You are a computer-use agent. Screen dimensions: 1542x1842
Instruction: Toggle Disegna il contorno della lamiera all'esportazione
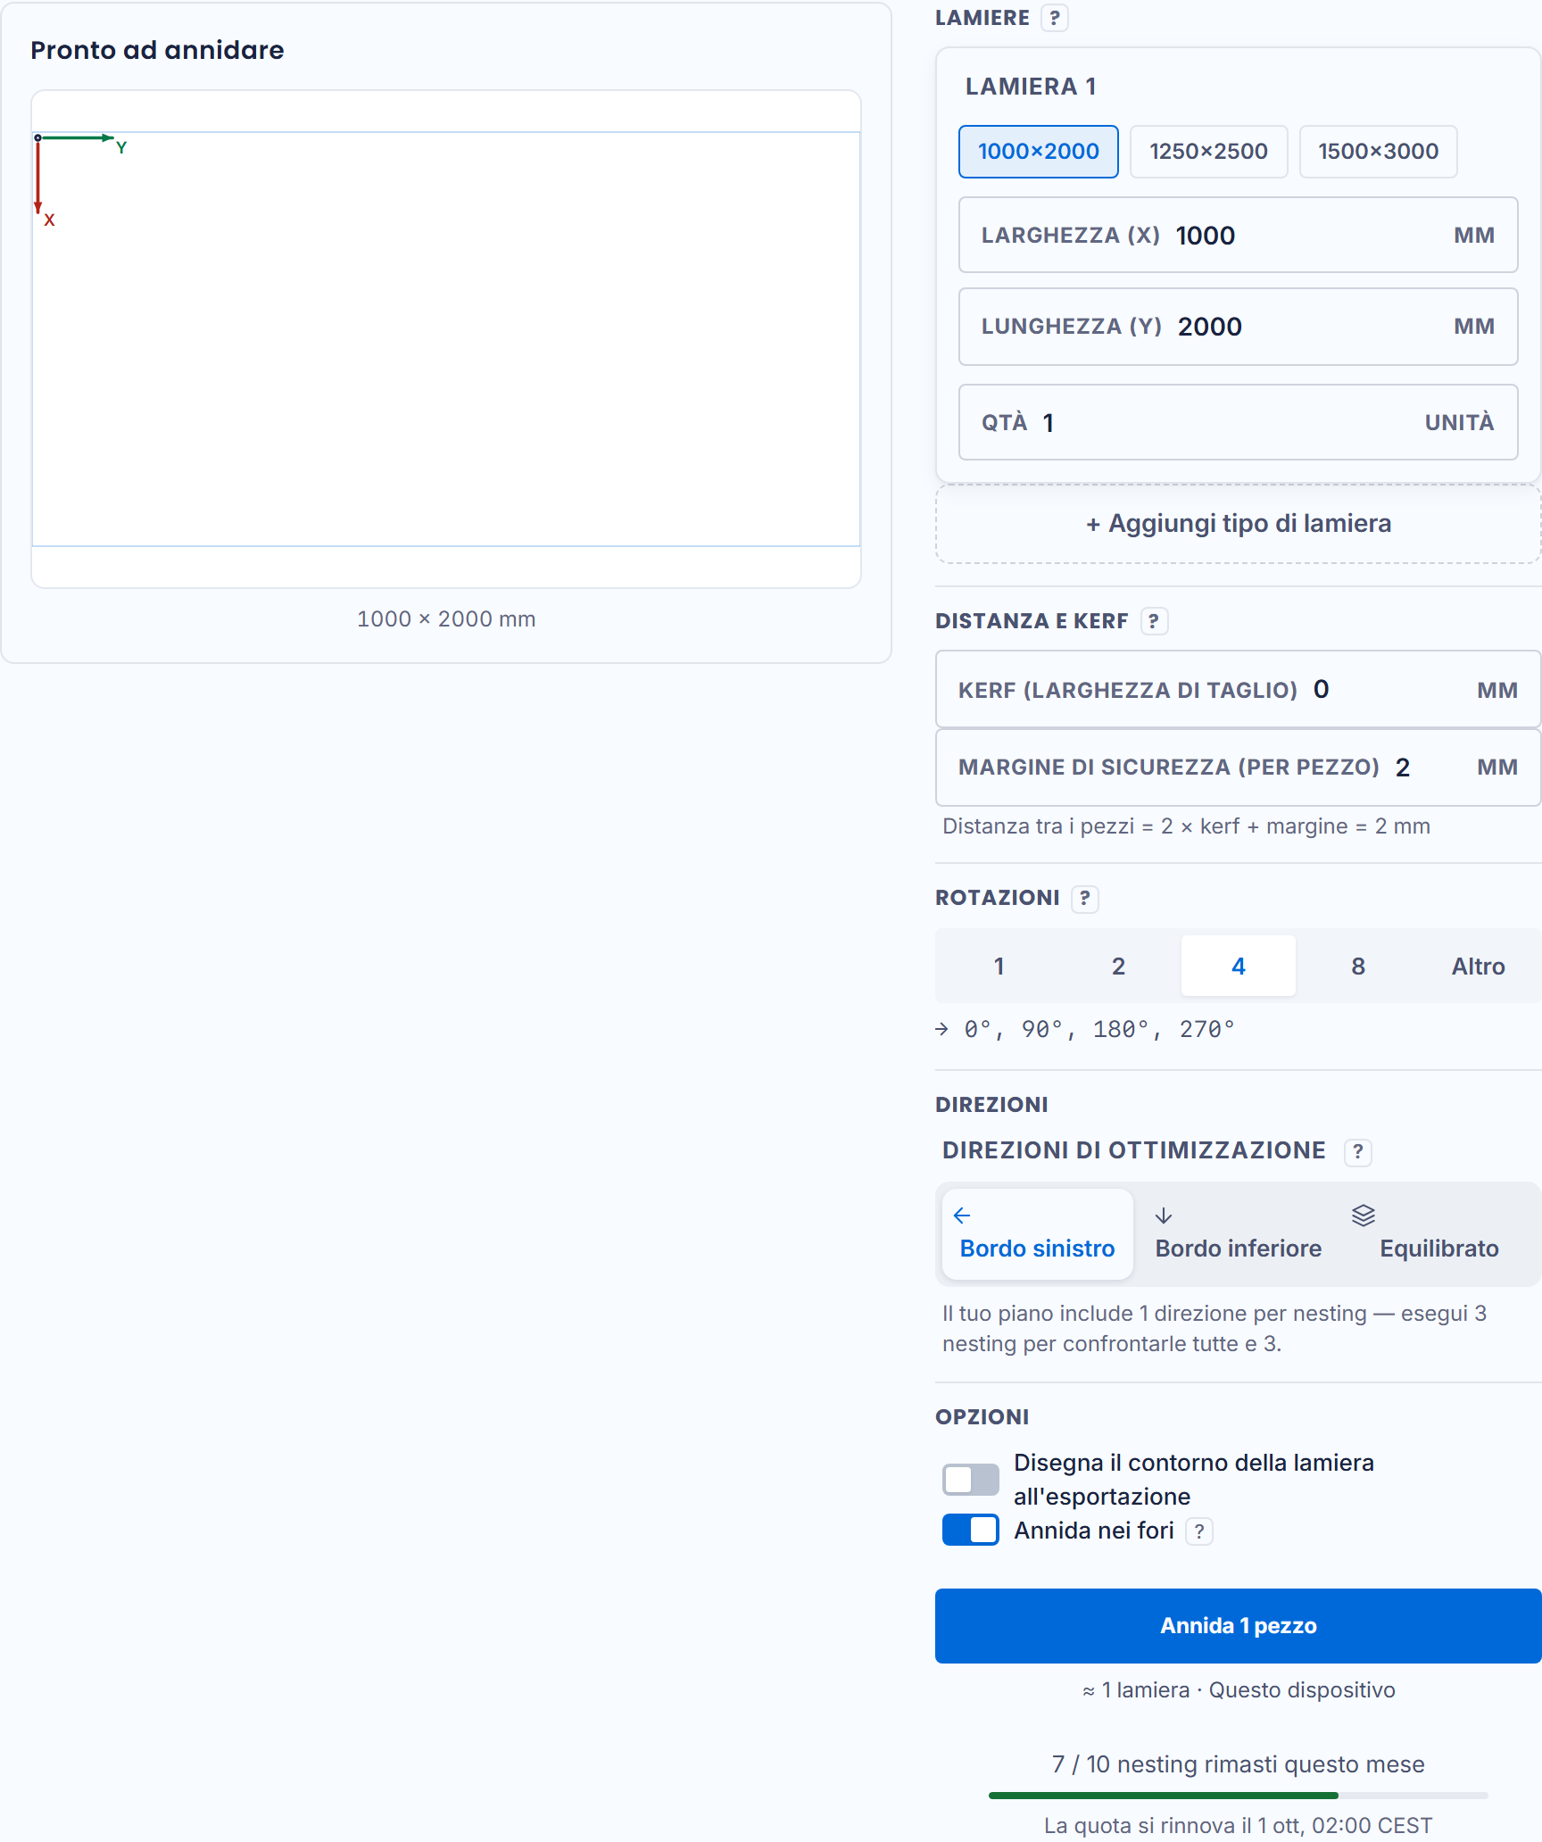pyautogui.click(x=971, y=1480)
